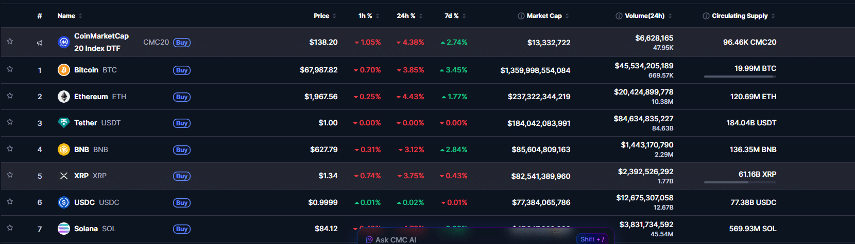Sort the table by Price column
This screenshot has width=855, height=244.
pyautogui.click(x=325, y=16)
